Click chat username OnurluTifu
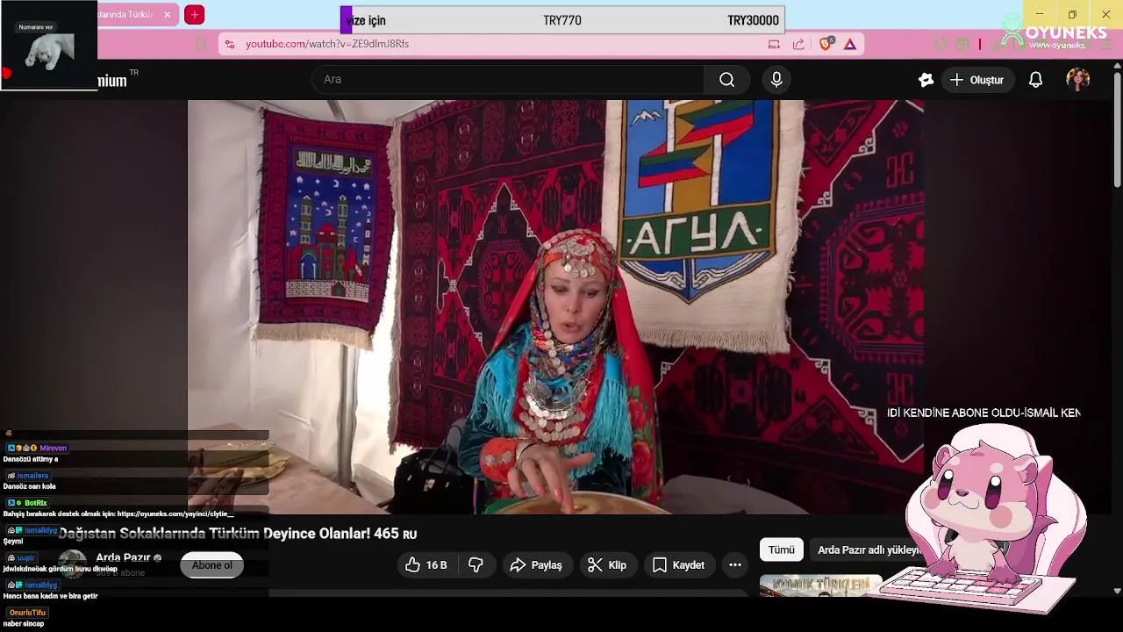The width and height of the screenshot is (1123, 632). [27, 613]
